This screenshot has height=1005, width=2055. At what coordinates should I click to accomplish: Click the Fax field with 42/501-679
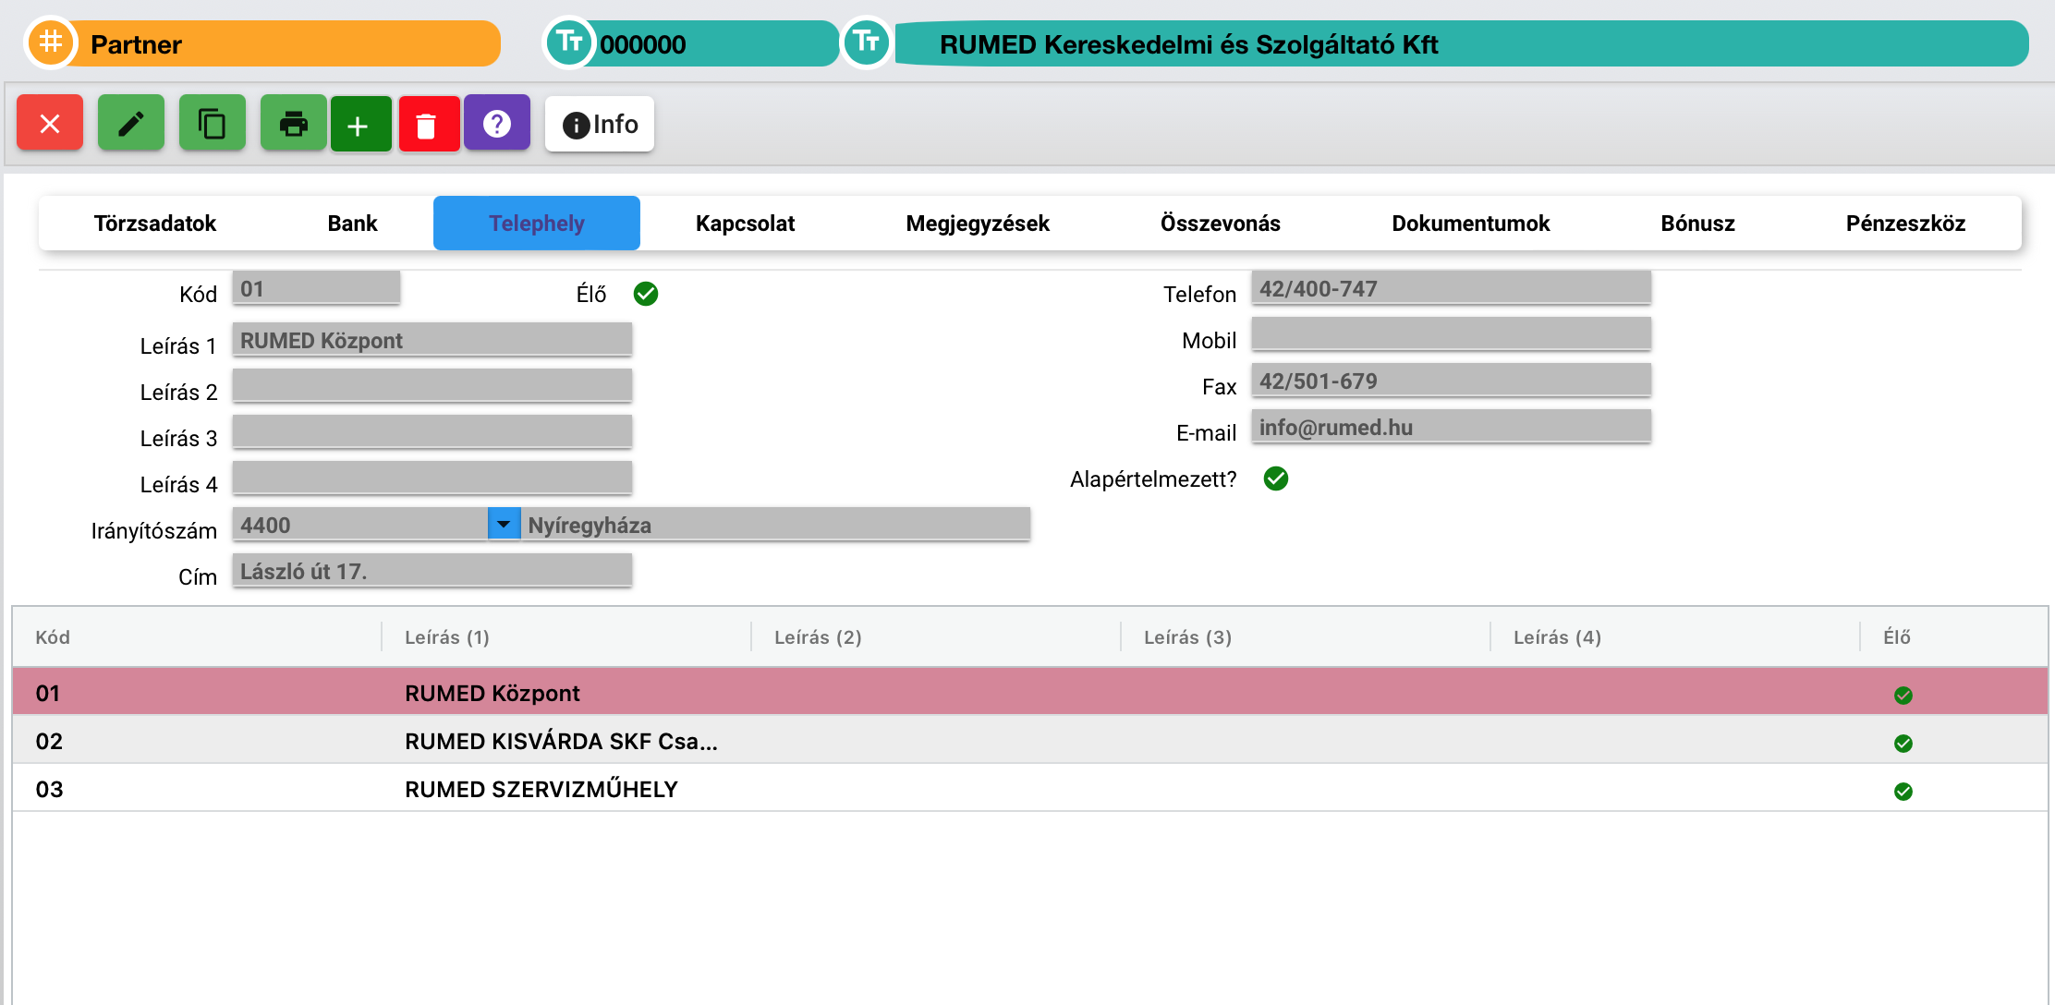(1451, 381)
